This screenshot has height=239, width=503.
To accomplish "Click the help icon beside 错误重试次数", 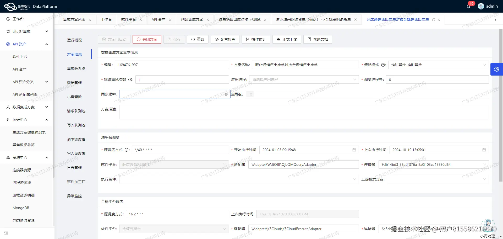I will (130, 79).
